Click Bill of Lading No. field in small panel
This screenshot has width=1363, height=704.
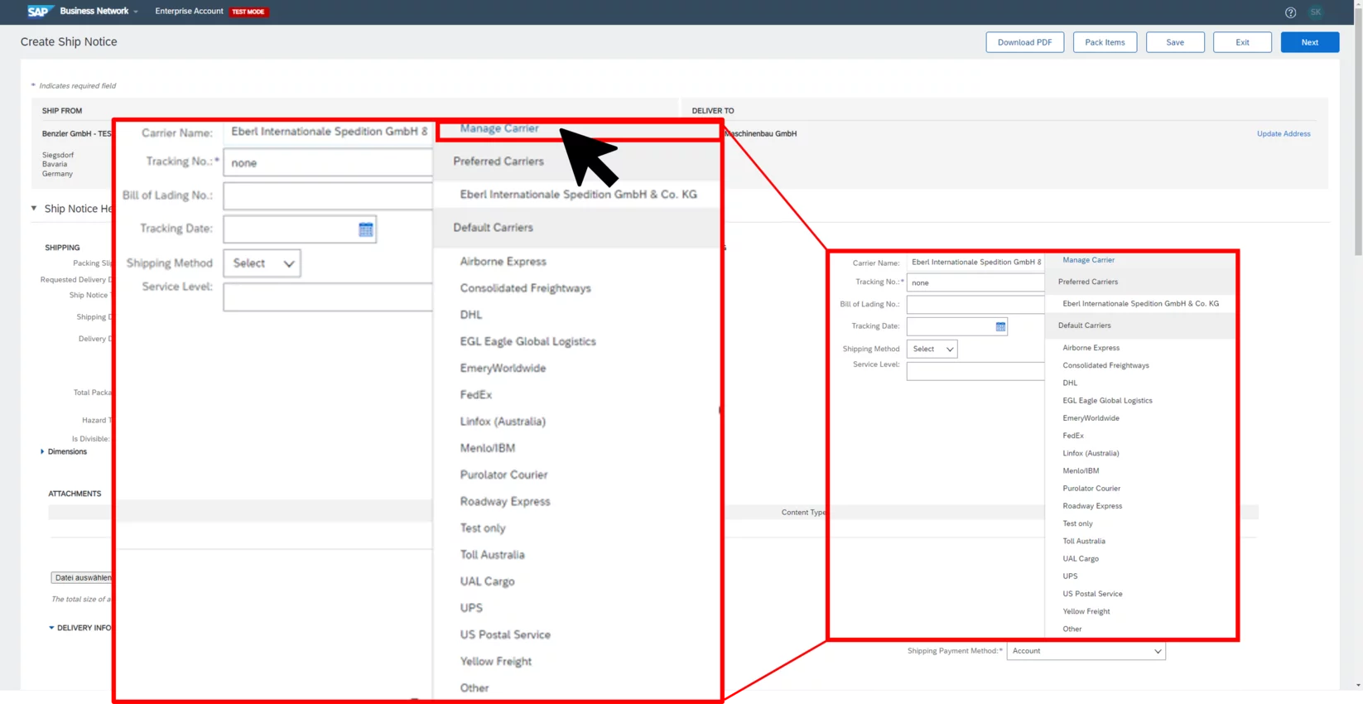click(x=975, y=305)
